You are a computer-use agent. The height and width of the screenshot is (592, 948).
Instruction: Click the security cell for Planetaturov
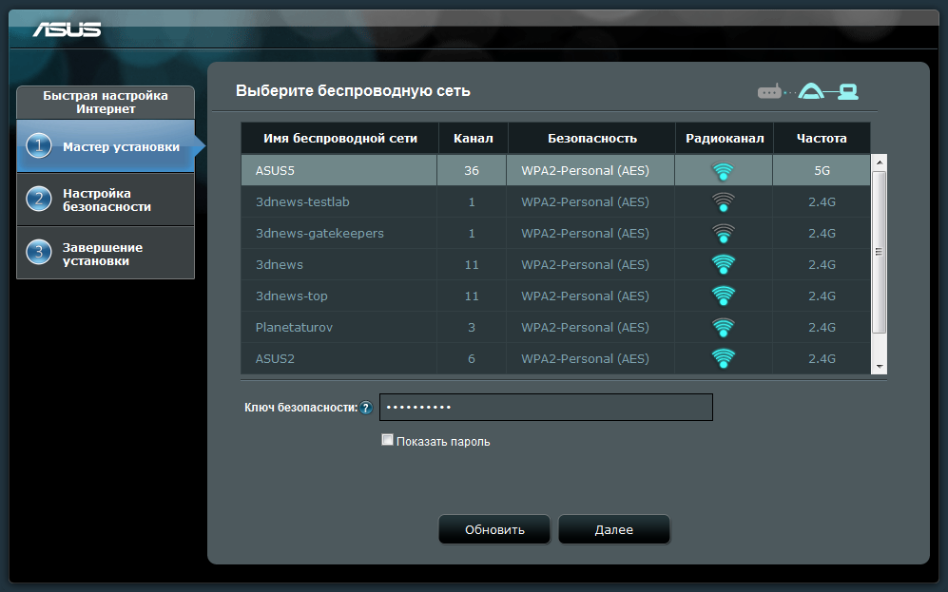tap(590, 328)
